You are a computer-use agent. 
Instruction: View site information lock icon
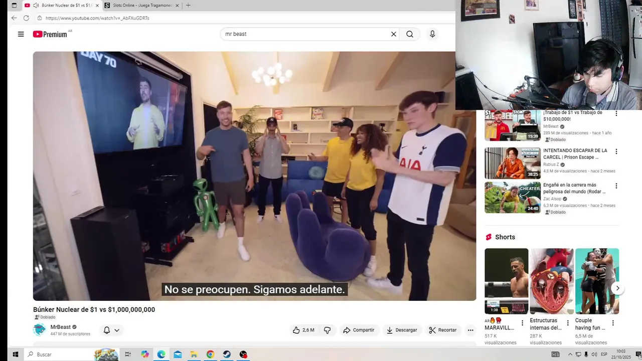(40, 18)
